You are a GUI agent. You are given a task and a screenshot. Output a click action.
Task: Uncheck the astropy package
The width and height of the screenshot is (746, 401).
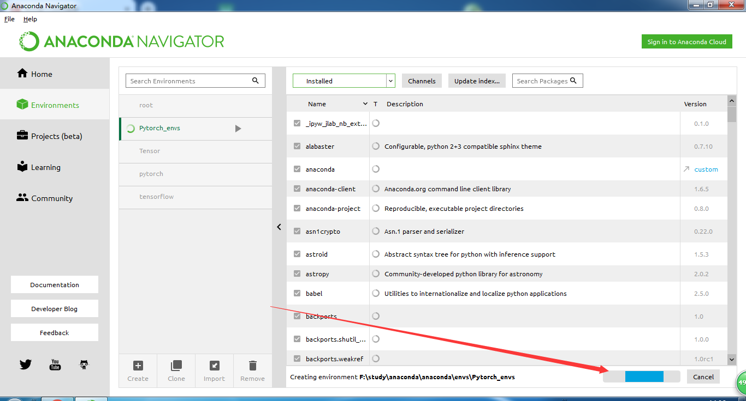[297, 274]
